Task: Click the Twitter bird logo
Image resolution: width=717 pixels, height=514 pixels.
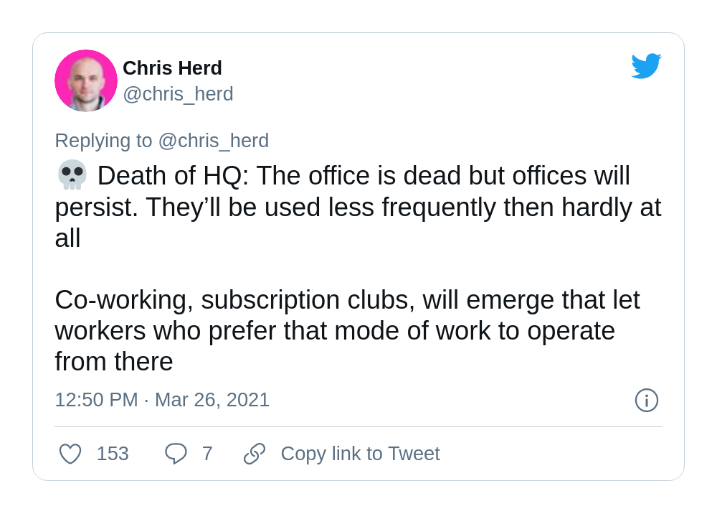Action: click(645, 66)
